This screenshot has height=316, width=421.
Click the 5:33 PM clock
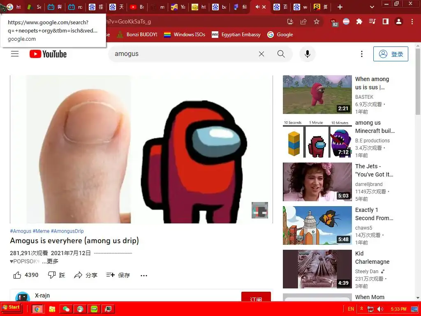click(398, 309)
